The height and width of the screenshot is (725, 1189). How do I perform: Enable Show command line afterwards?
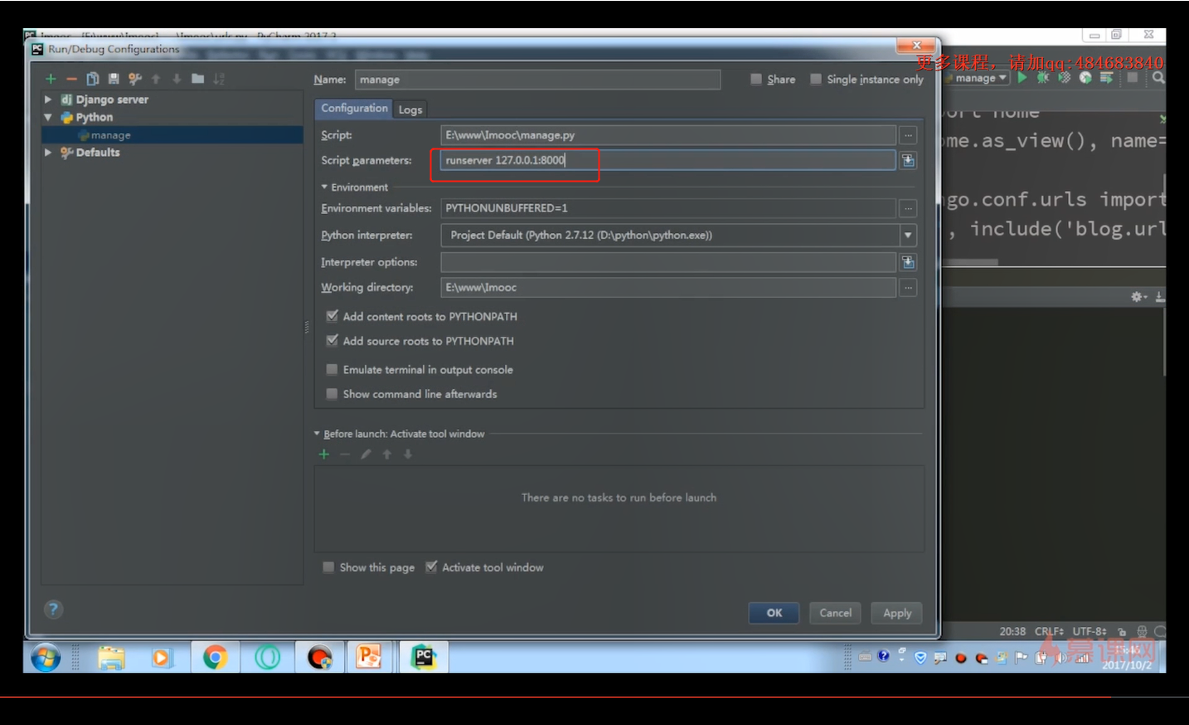click(x=332, y=393)
